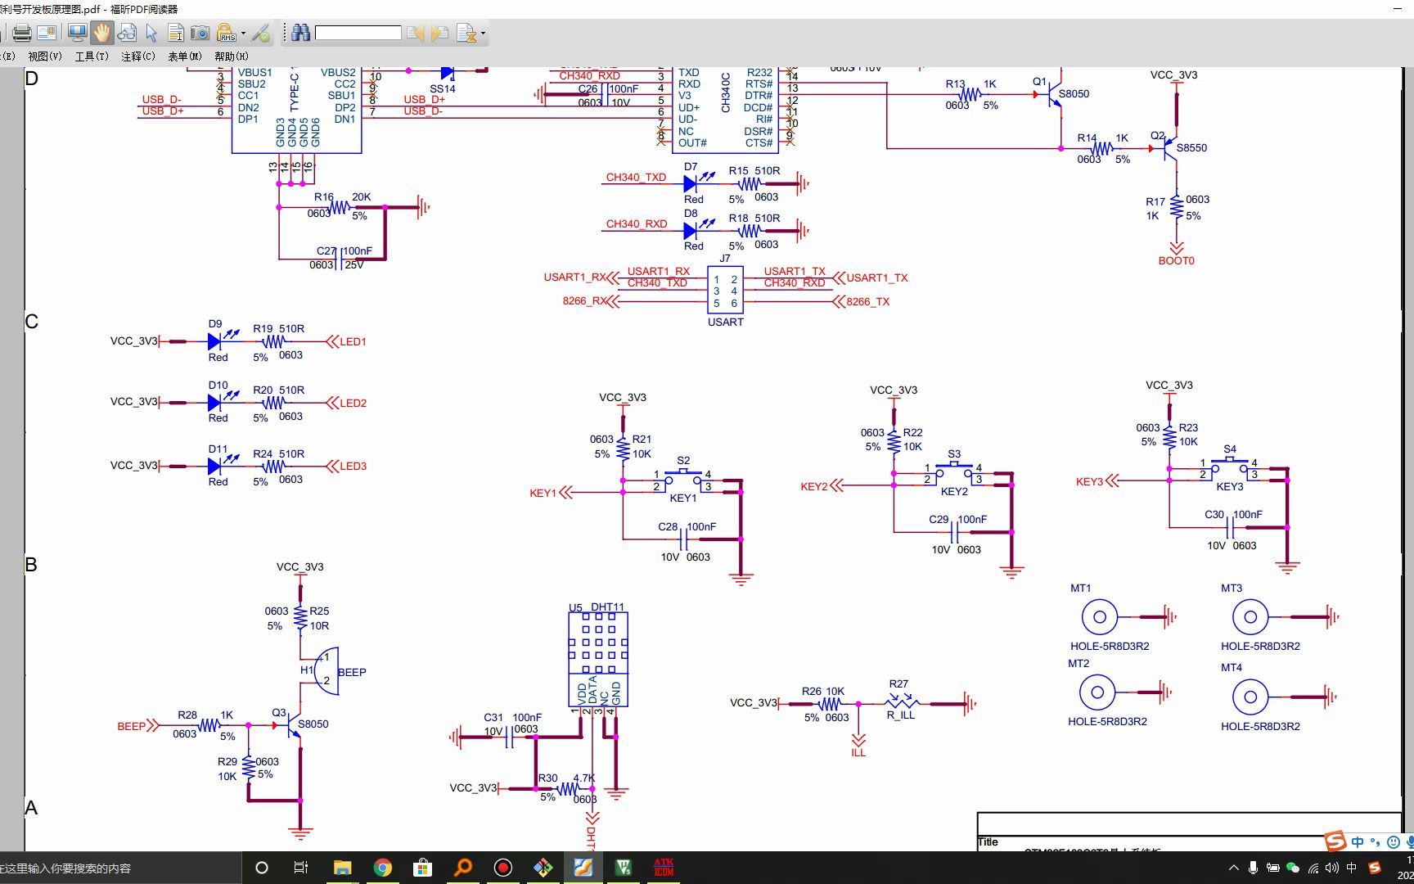Open the Print dialog icon

pyautogui.click(x=20, y=33)
